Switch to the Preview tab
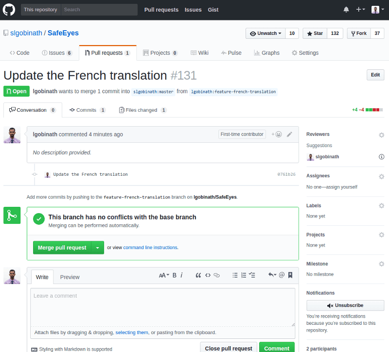The image size is (389, 352). coord(70,277)
